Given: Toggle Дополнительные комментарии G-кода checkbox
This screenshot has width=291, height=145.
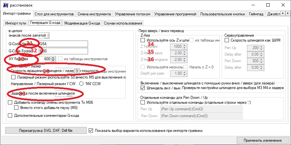Looking at the screenshot, I should [x=10, y=115].
